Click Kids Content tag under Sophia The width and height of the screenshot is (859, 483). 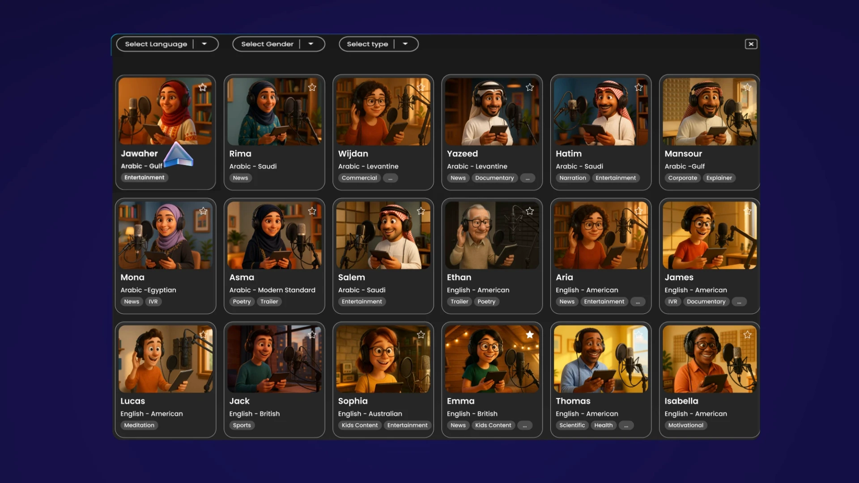pyautogui.click(x=359, y=425)
